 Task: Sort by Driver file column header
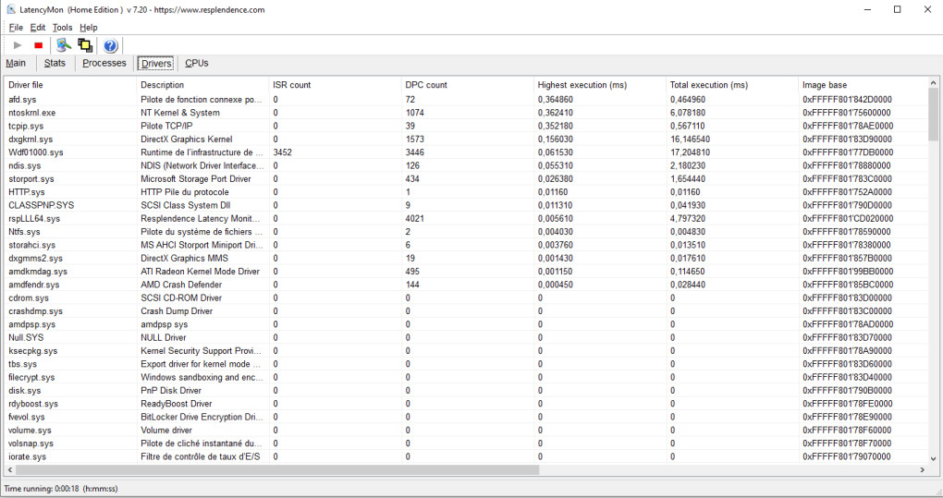pyautogui.click(x=70, y=85)
